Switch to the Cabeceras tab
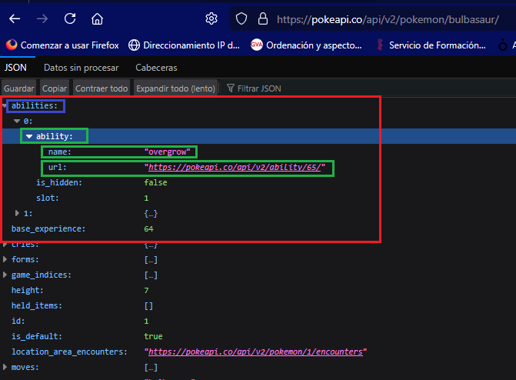 point(156,68)
